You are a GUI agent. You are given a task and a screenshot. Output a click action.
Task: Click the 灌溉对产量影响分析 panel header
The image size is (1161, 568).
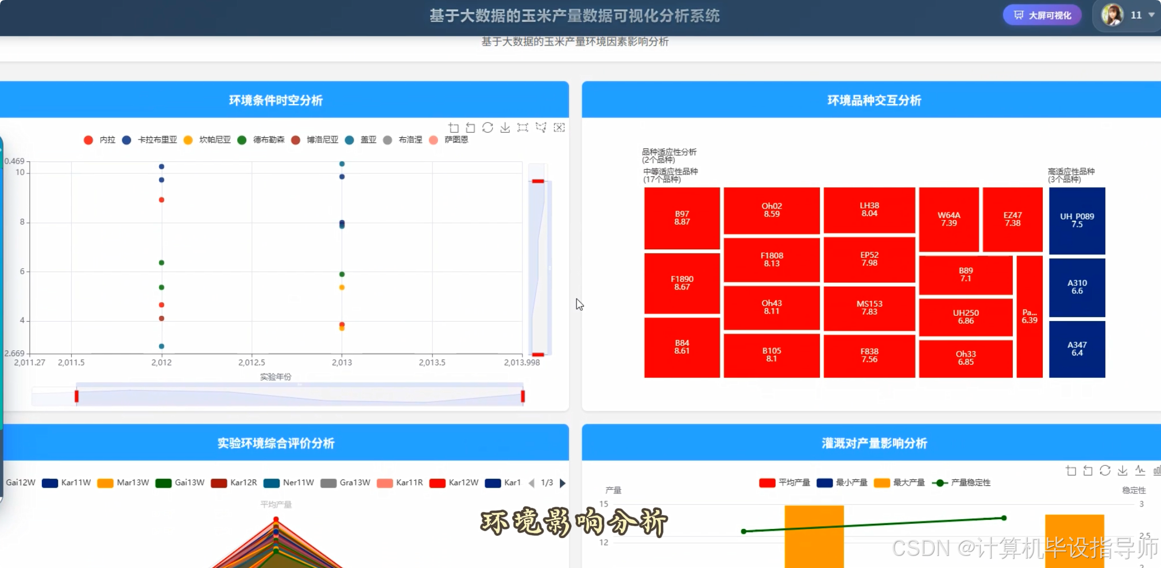(x=874, y=443)
